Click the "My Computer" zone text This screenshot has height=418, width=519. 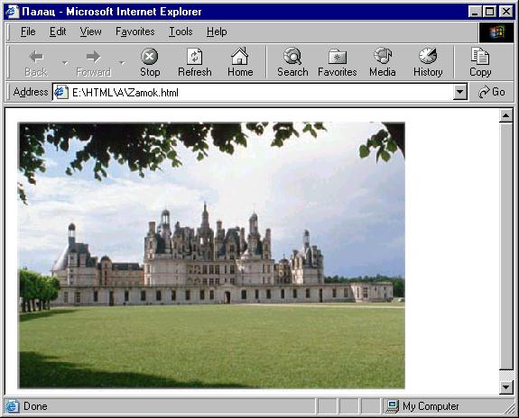pos(431,406)
